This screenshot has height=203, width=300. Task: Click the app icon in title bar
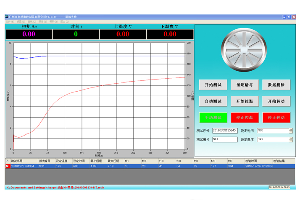point(7,17)
